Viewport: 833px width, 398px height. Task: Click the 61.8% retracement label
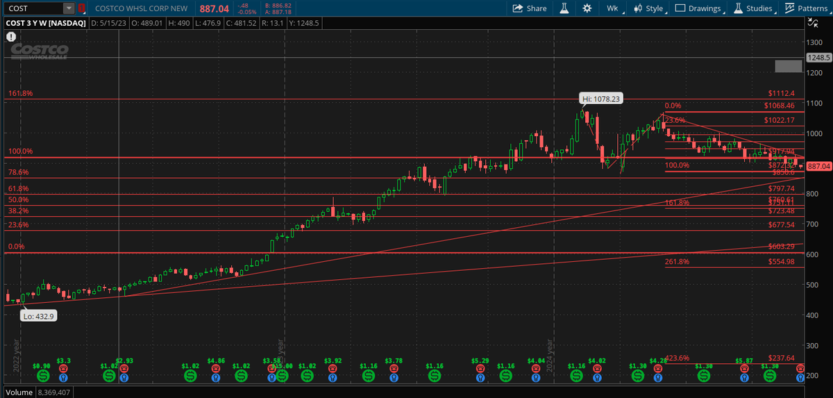(x=19, y=189)
